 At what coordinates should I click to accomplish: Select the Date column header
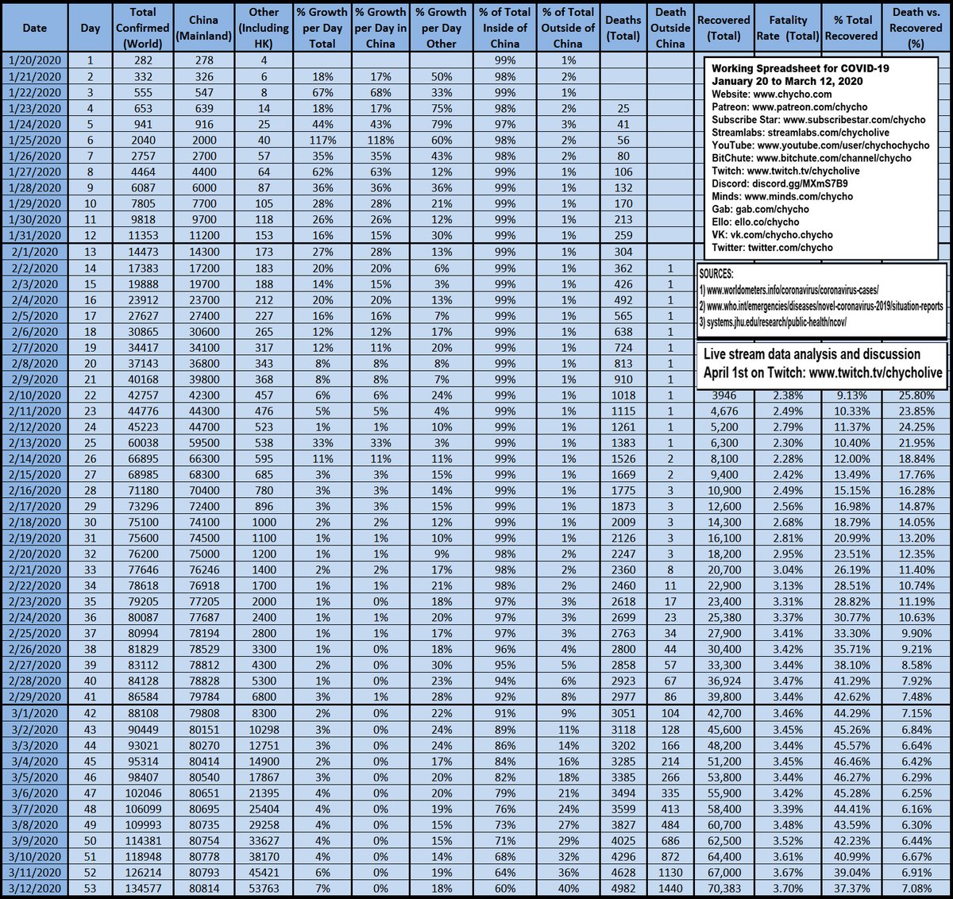[x=34, y=28]
